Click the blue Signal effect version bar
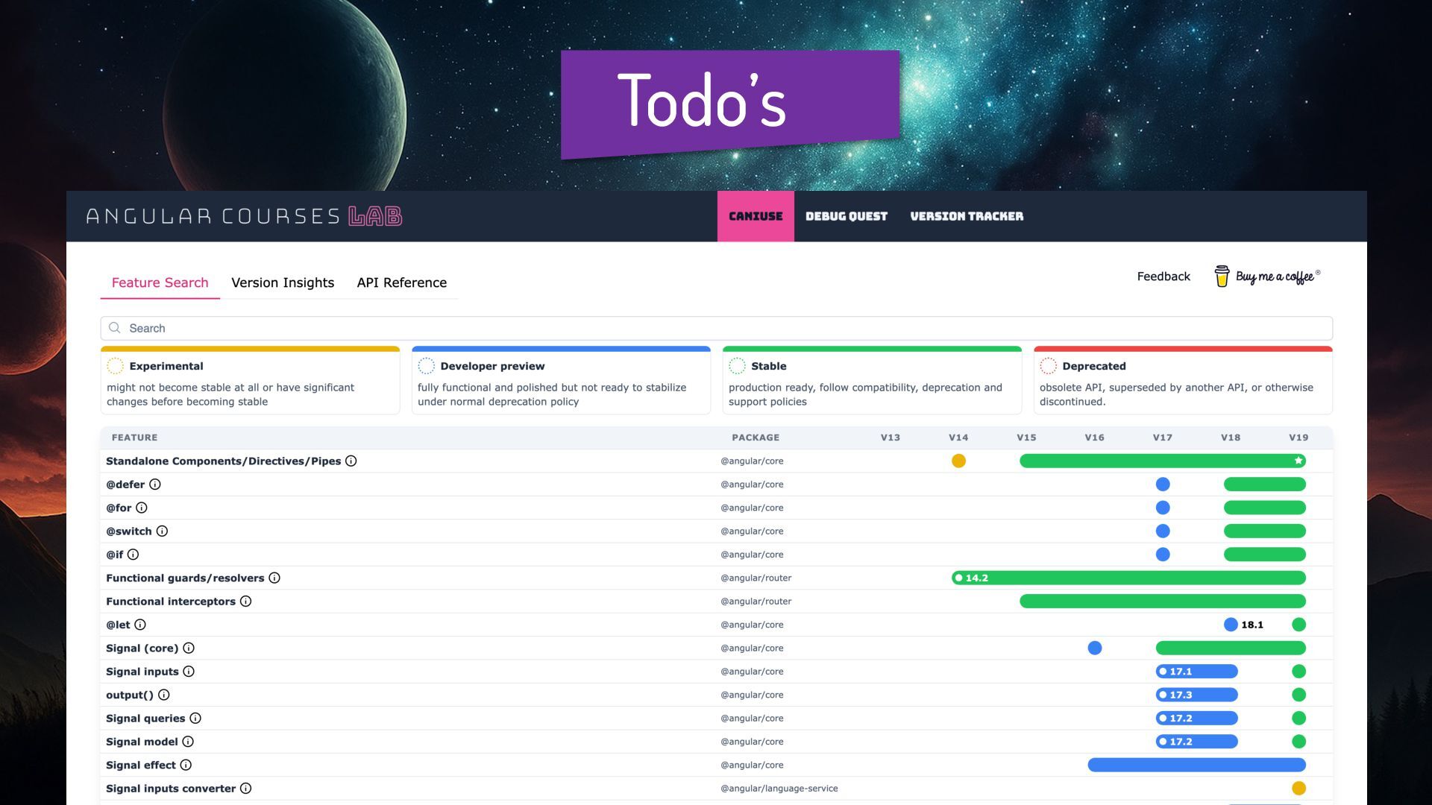This screenshot has height=805, width=1432. point(1196,765)
